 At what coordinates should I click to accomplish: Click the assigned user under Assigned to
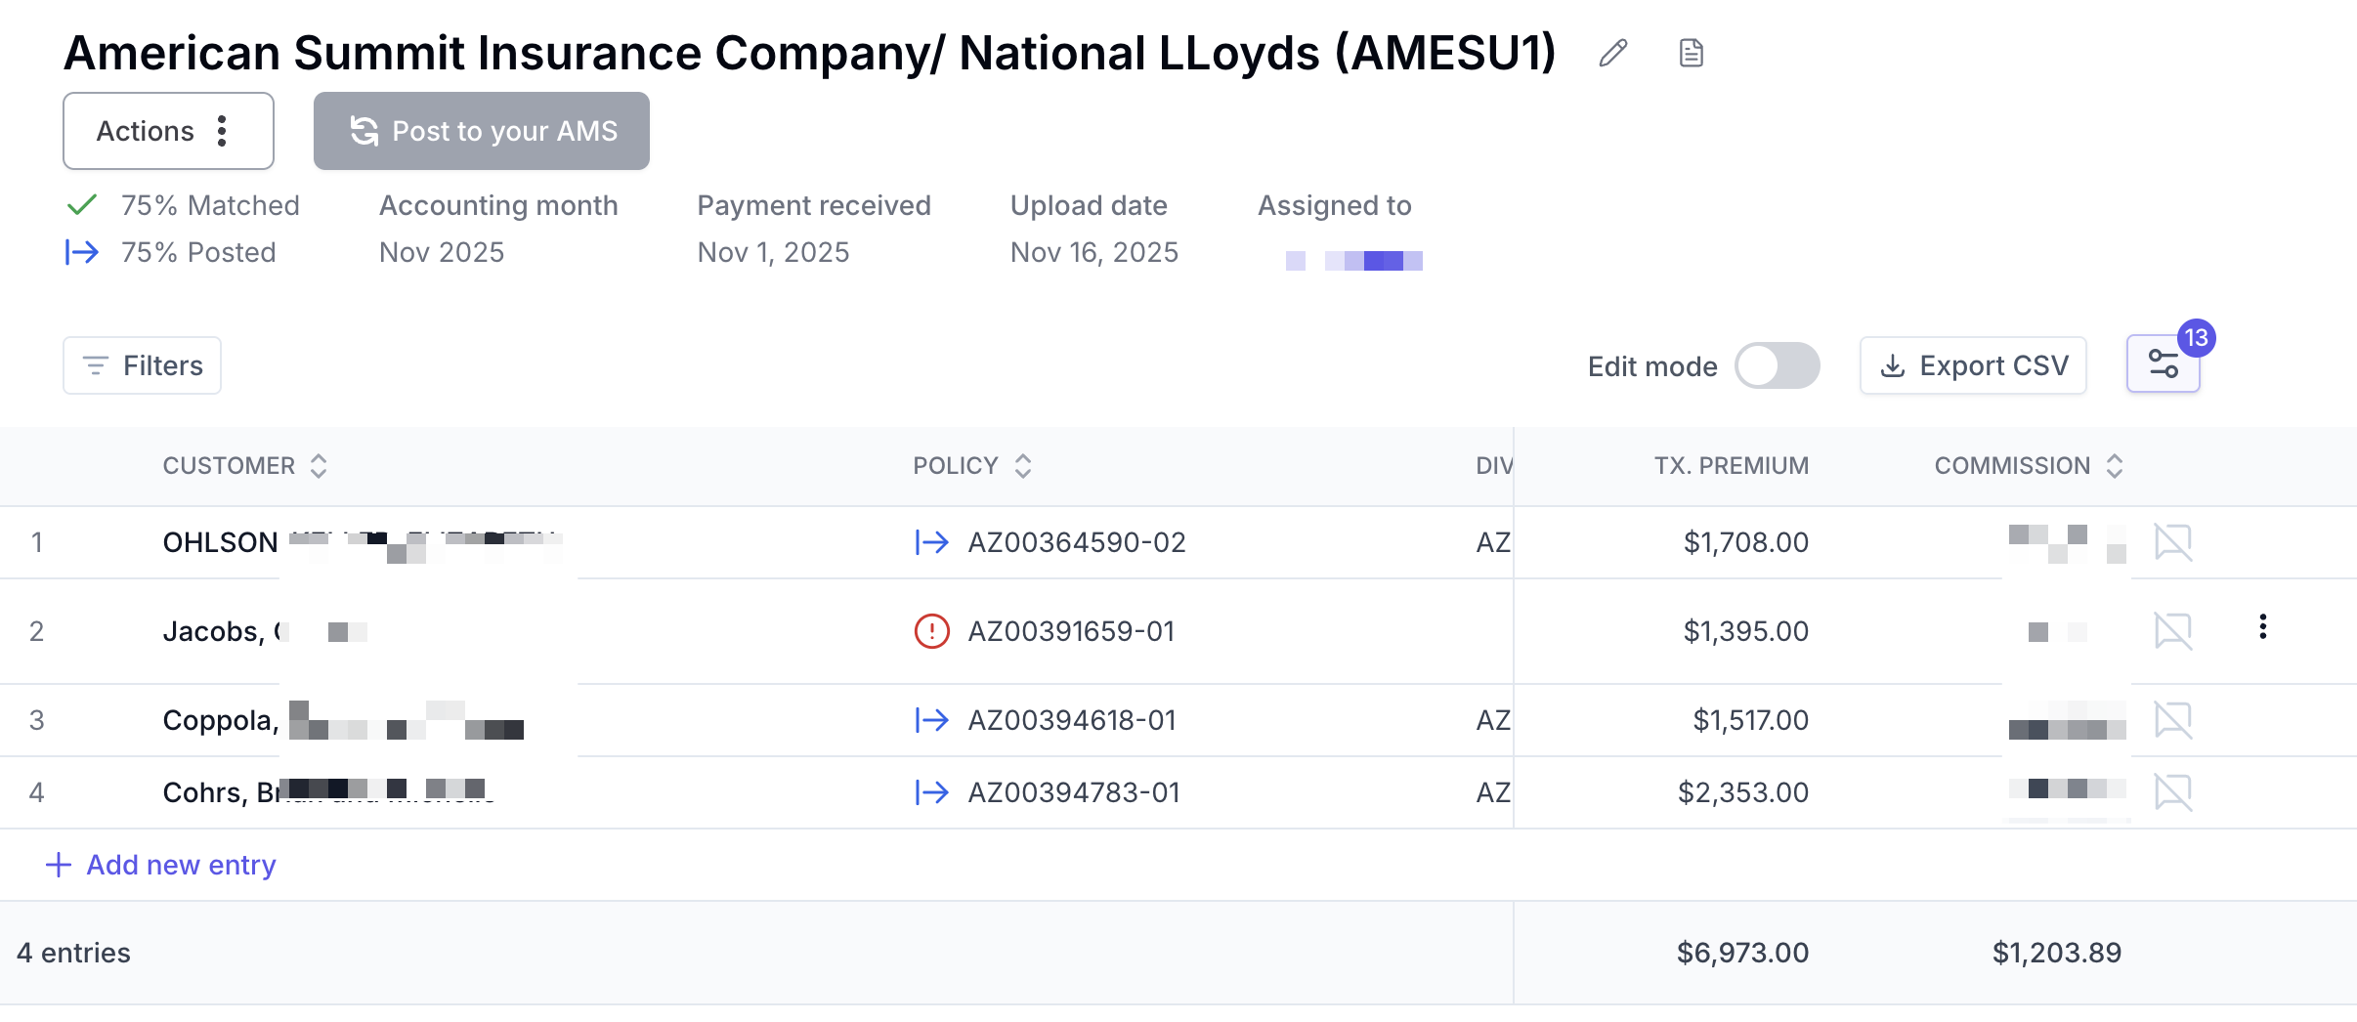coord(1354,260)
